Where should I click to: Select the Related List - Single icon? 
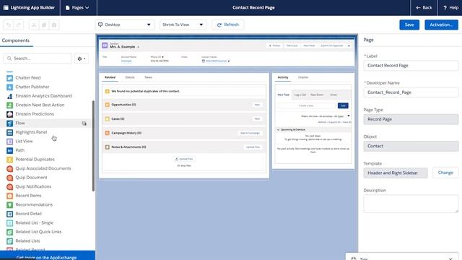(x=9, y=223)
